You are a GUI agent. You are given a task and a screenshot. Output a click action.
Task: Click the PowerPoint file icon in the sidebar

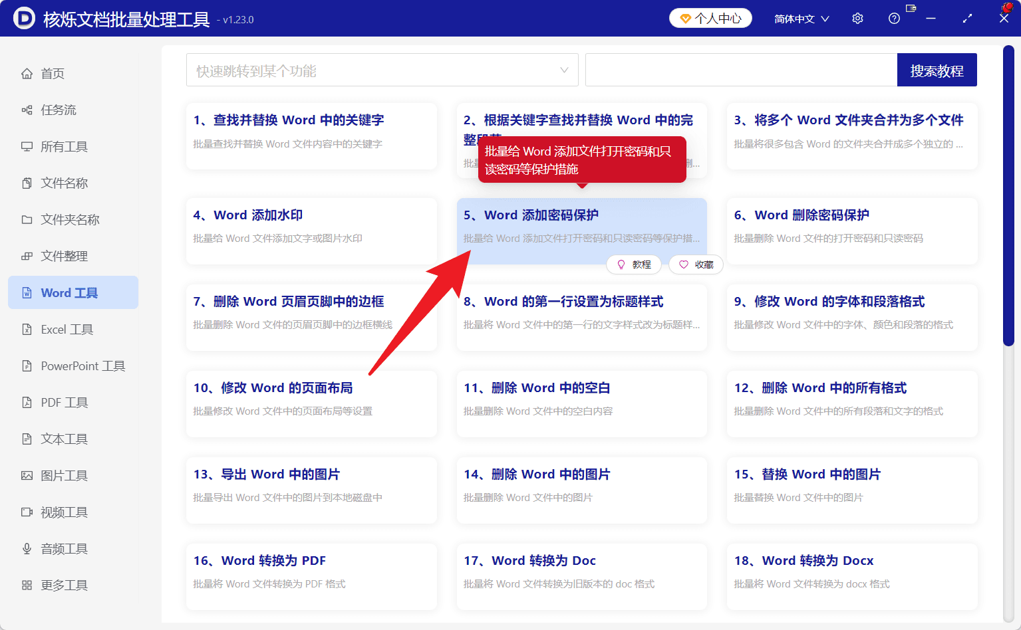coord(27,366)
